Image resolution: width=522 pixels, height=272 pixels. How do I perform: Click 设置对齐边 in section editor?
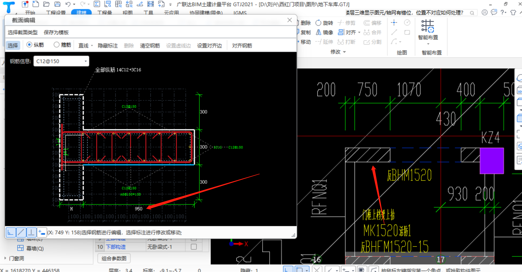(x=209, y=46)
